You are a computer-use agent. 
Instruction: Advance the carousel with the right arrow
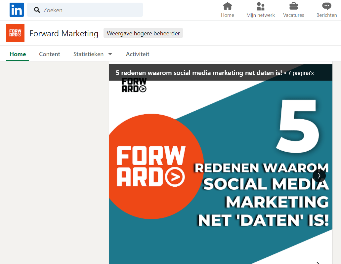click(319, 176)
